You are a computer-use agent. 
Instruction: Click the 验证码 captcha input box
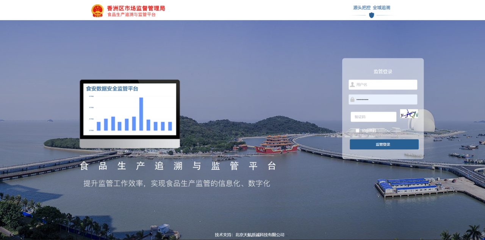point(373,117)
